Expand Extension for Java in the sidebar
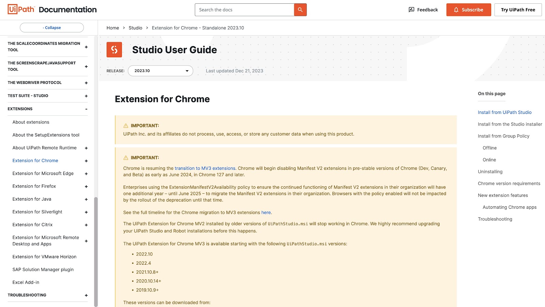This screenshot has height=307, width=545. pos(86,199)
